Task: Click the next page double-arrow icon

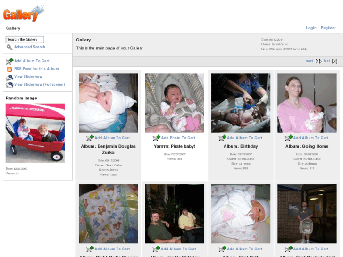Action: [x=318, y=61]
